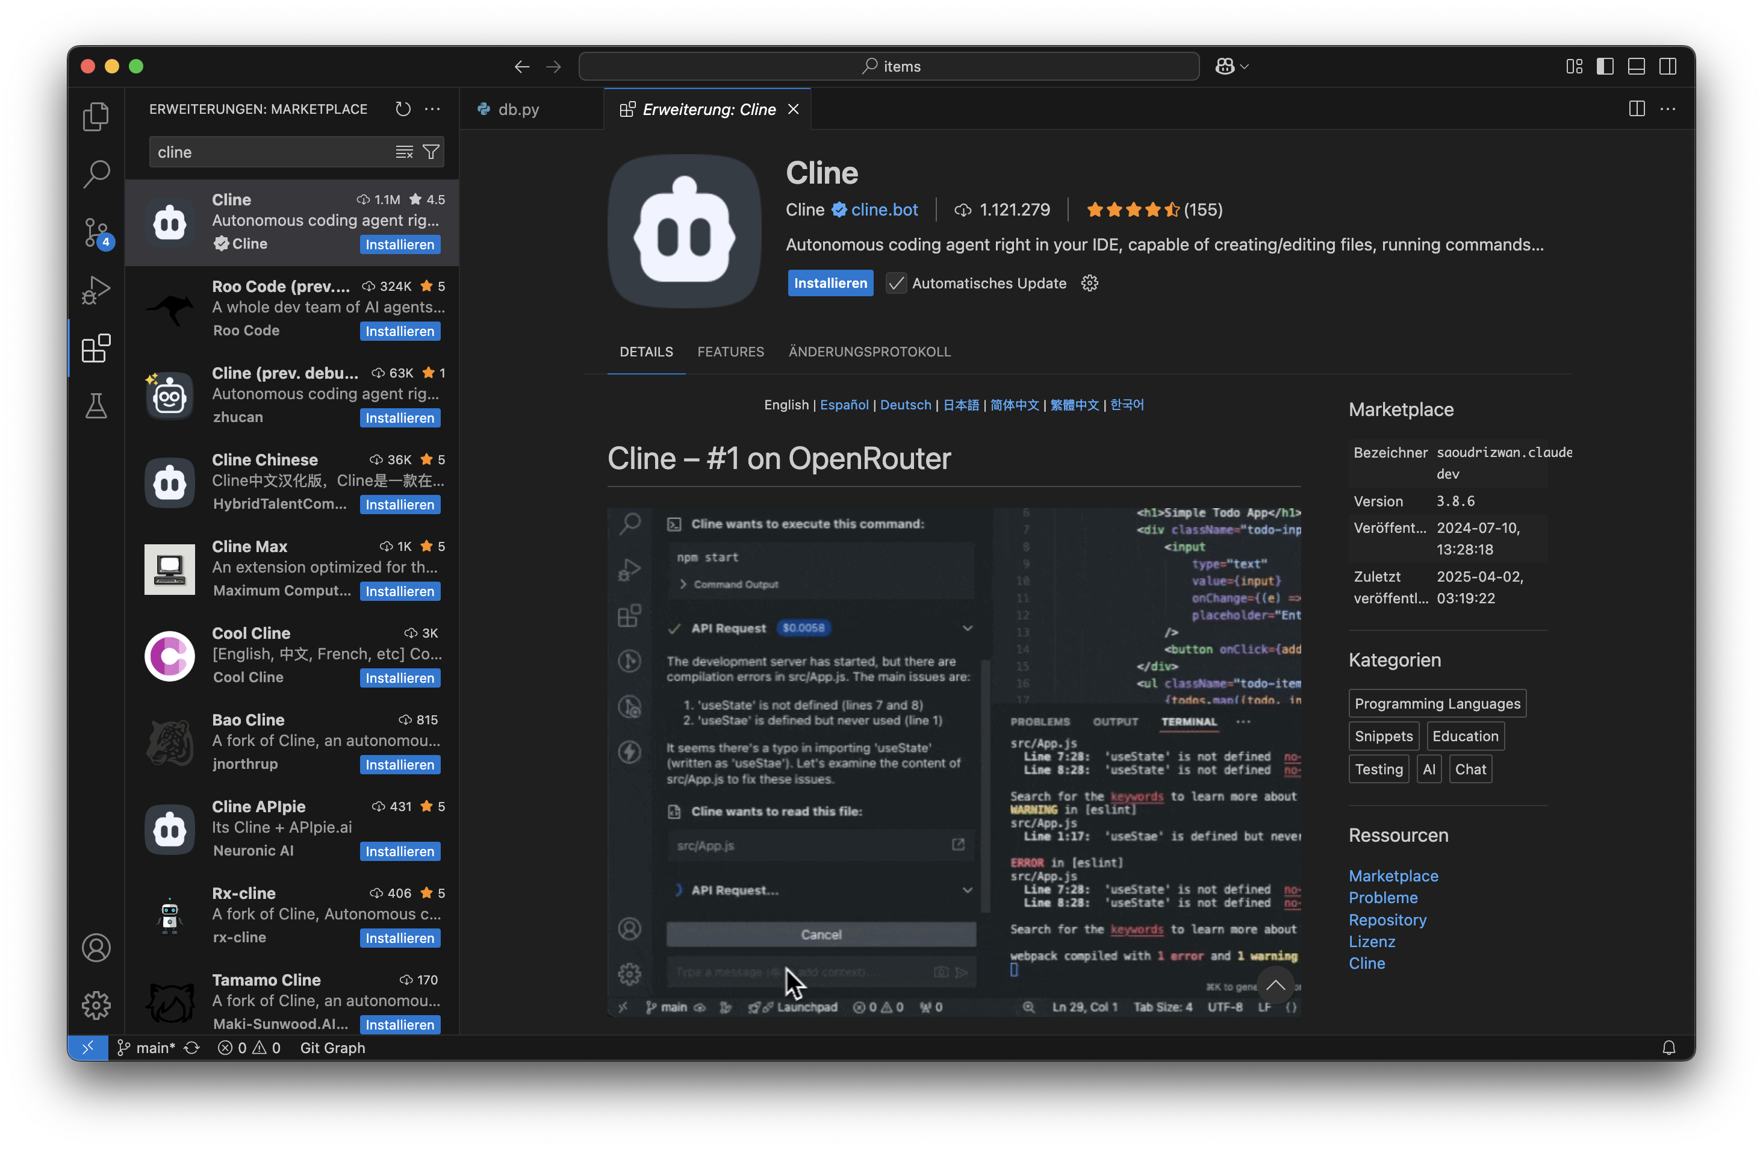Open the Run and Debug view

pyautogui.click(x=96, y=290)
